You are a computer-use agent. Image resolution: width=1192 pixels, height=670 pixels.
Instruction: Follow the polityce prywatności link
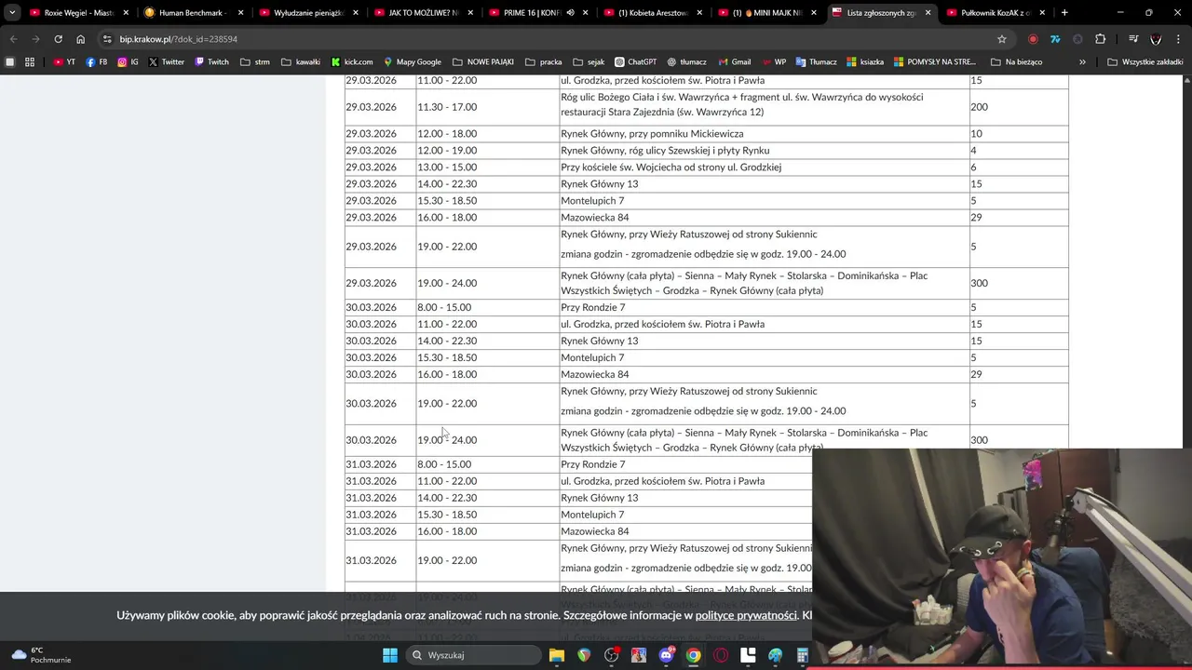pyautogui.click(x=746, y=615)
